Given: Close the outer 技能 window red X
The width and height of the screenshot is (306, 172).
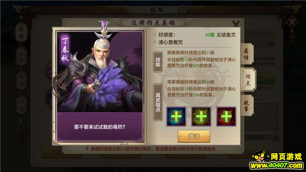Looking at the screenshot, I should pos(292,22).
